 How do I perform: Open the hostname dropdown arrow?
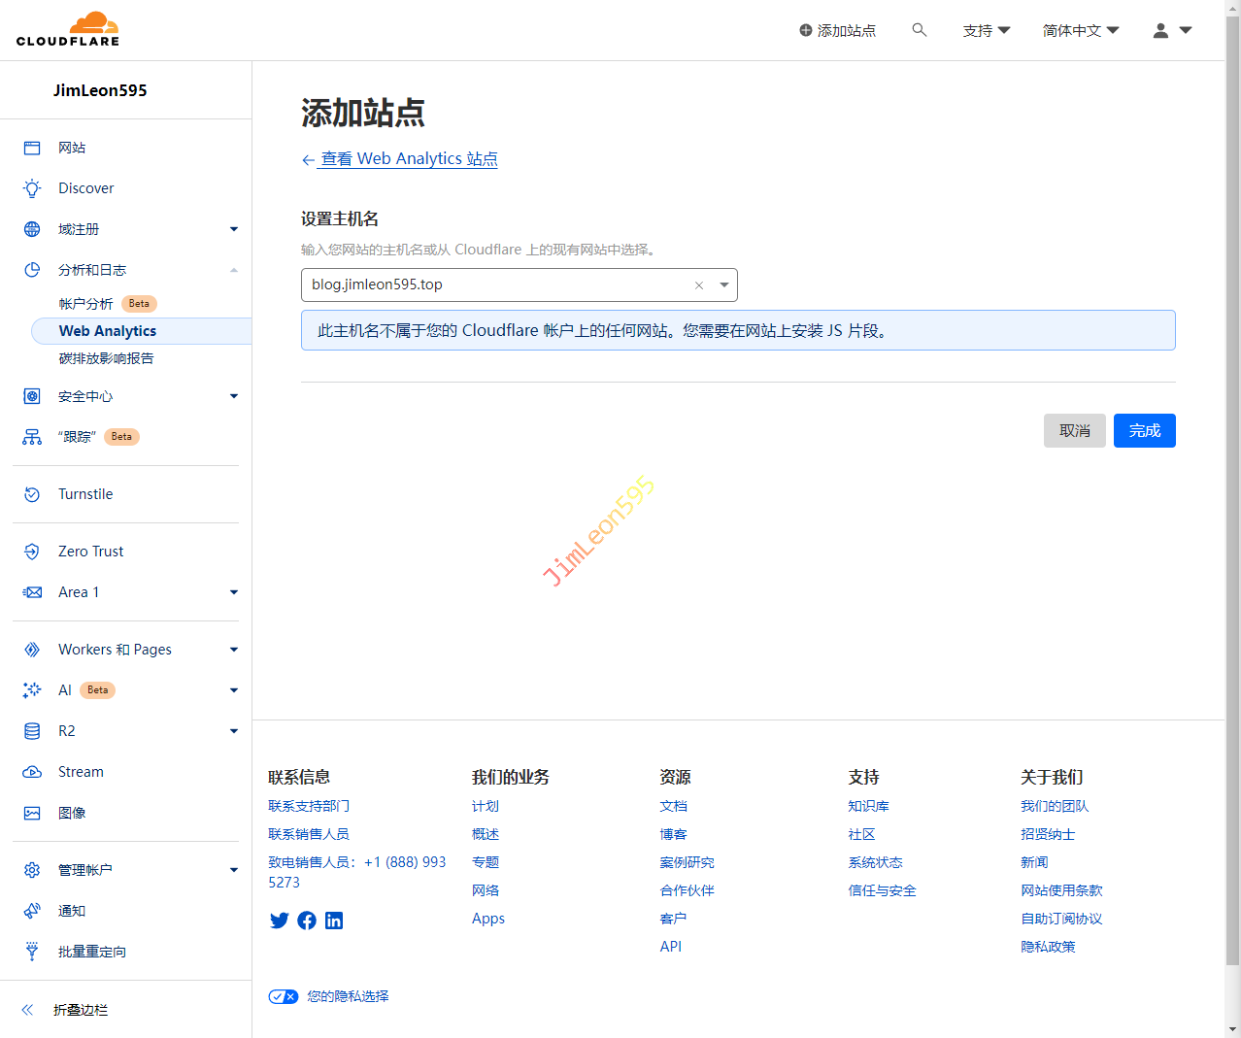(724, 285)
